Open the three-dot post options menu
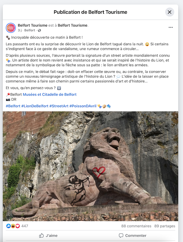183x242 pixels. pyautogui.click(x=171, y=28)
